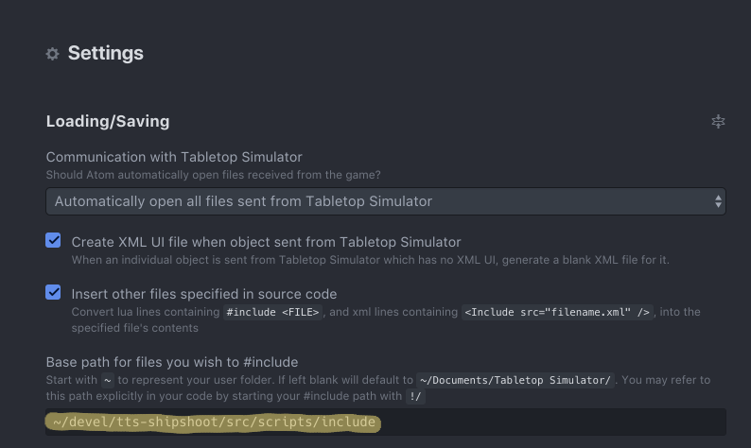Click the '<Include src="filename.xml" />' code snippet

click(557, 312)
